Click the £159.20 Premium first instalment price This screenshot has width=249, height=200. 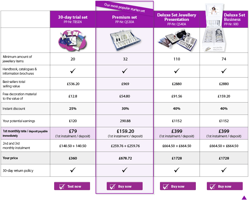coord(125,131)
